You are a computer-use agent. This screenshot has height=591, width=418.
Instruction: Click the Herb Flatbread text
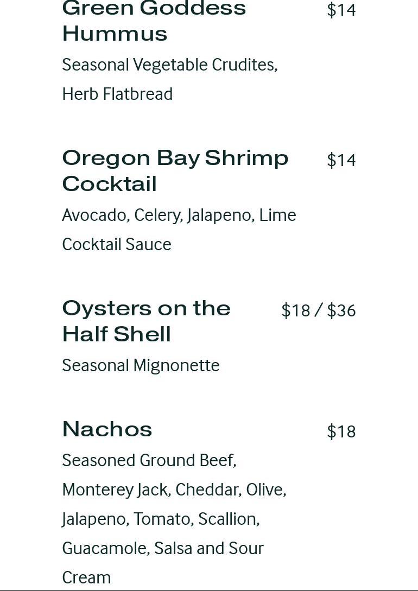click(117, 94)
